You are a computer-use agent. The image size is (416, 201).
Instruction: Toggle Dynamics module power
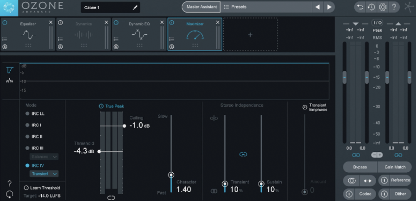pos(60,23)
